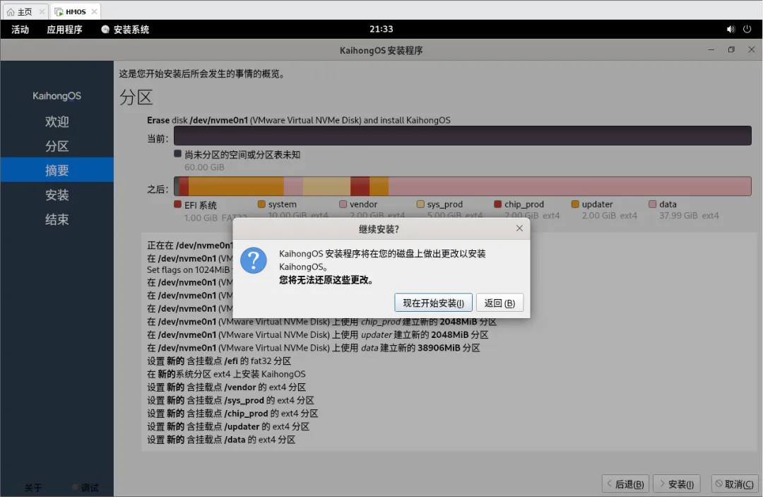
Task: Click text '设置 新的 含挂载点 /chip_prod 的 ext4 分区'
Action: click(x=232, y=414)
